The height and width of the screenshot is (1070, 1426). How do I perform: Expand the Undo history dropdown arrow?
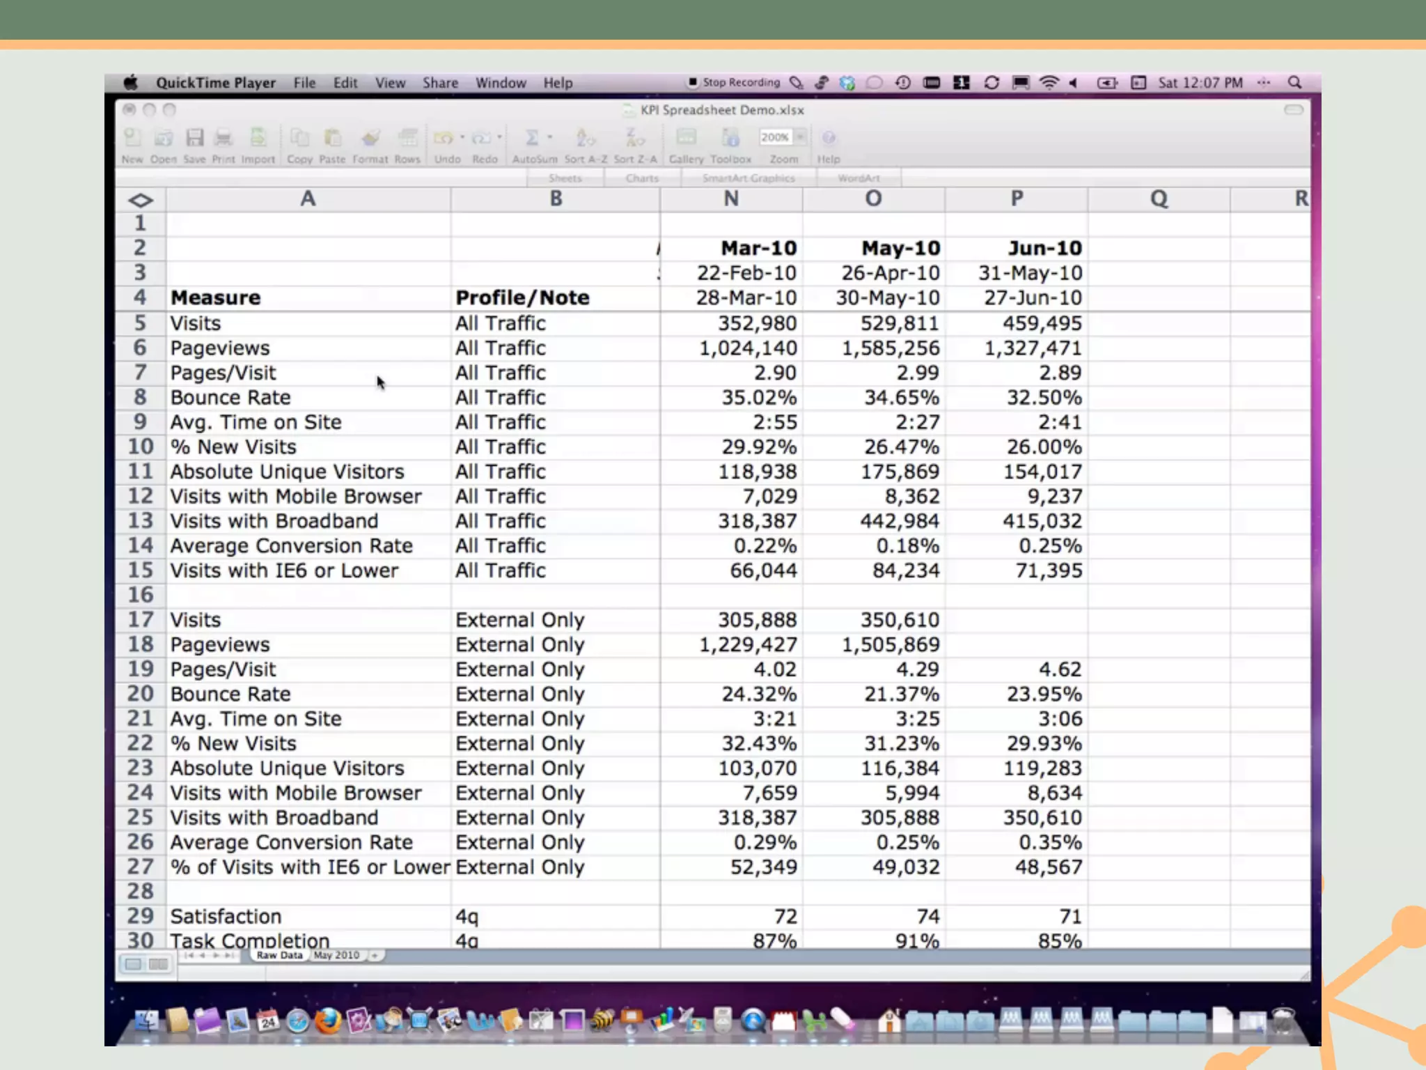[462, 137]
